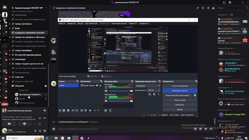The width and height of the screenshot is (249, 140).
Task: Remove selected source with trash icon
Action: (x=86, y=110)
